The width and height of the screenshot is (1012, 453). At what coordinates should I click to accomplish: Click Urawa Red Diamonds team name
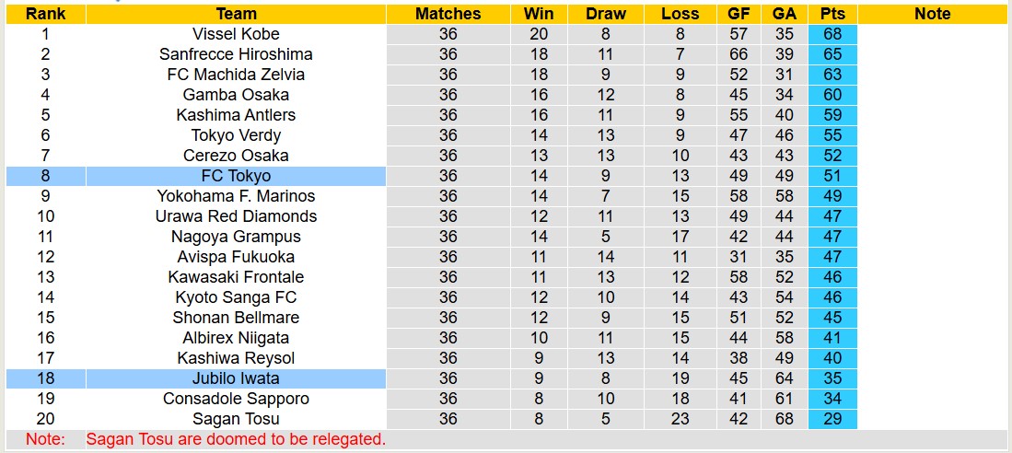tap(236, 216)
